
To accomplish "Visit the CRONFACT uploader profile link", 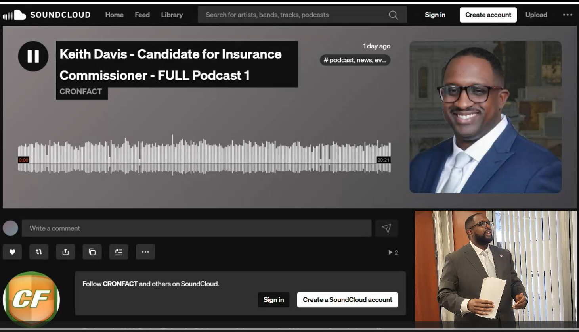I will coord(81,92).
